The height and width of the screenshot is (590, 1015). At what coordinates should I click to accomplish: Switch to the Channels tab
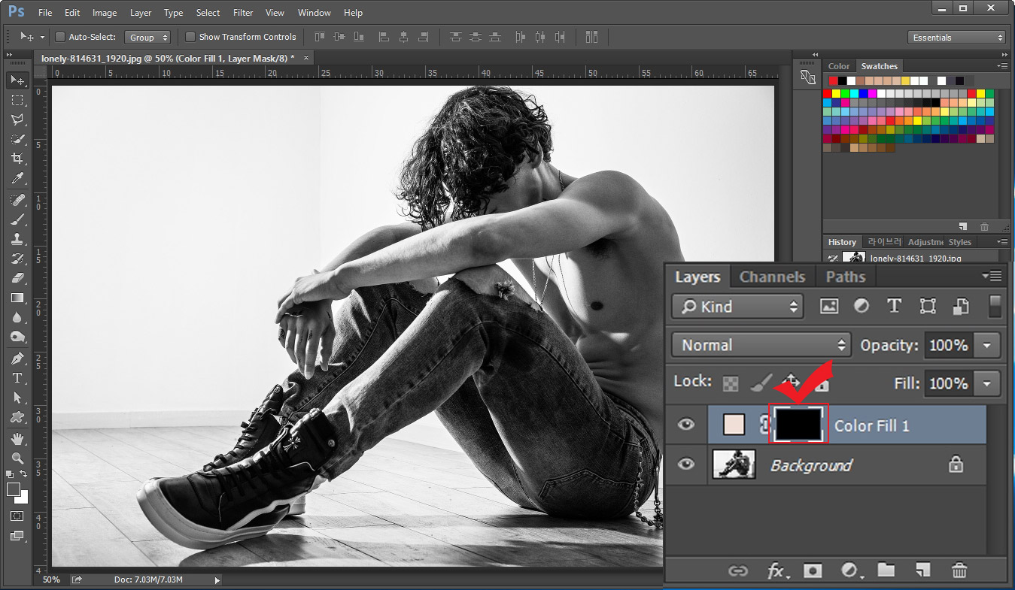(772, 277)
